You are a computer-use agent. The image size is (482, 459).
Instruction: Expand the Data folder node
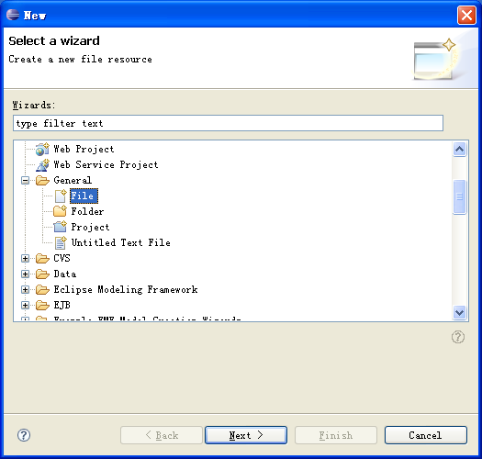[25, 274]
